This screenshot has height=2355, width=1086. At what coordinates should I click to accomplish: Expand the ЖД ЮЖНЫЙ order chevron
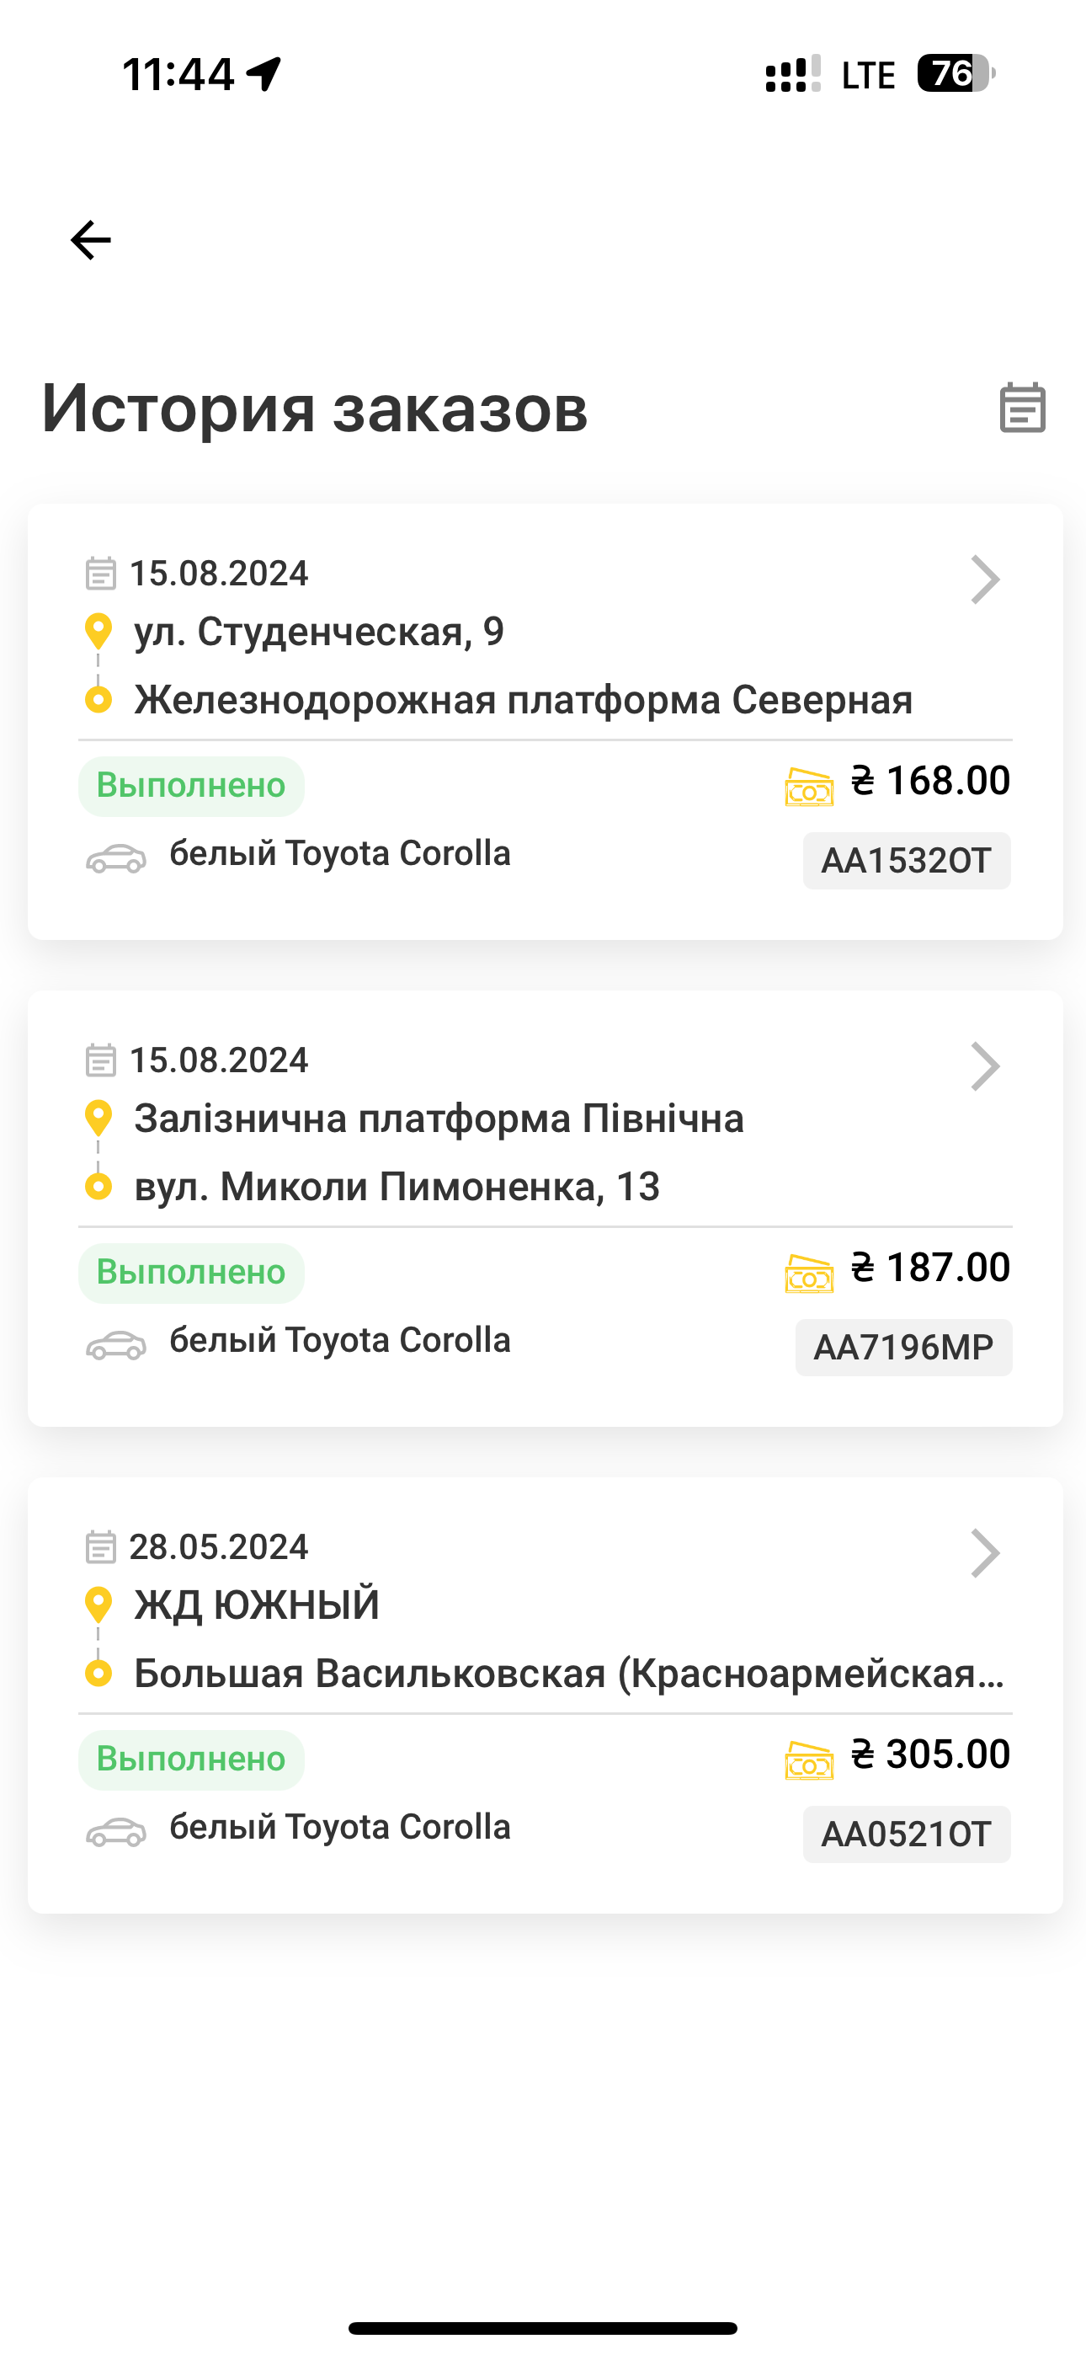[984, 1553]
